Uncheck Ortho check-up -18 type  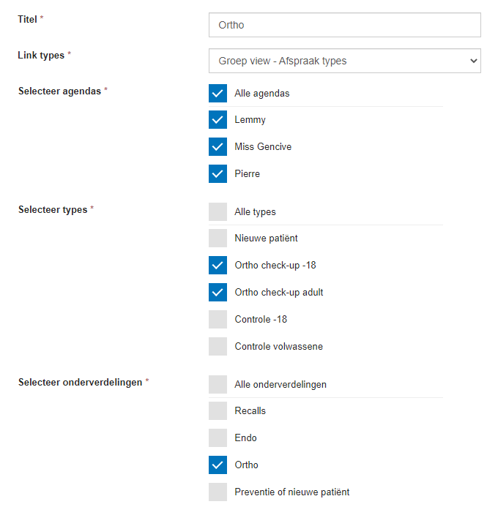tap(218, 266)
